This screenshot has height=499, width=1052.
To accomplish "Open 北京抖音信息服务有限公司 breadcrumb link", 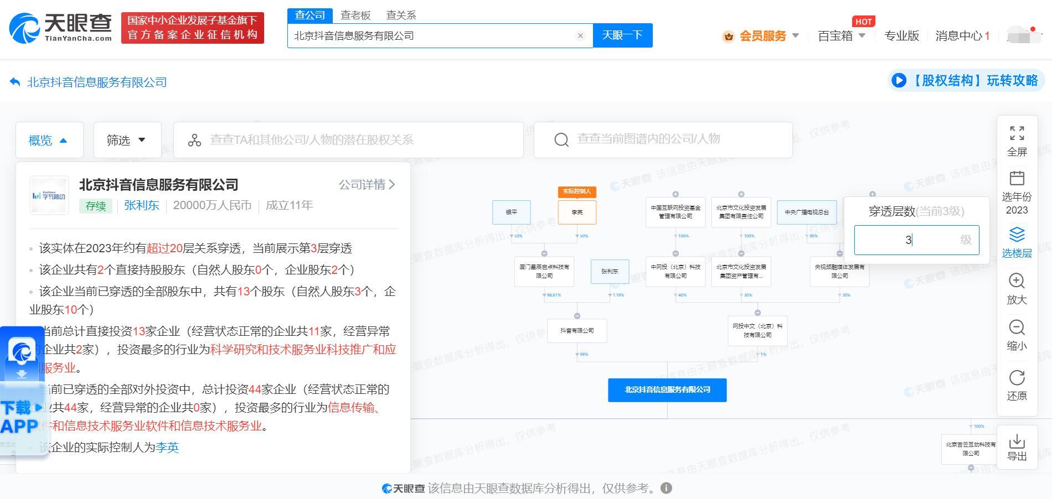I will [x=97, y=82].
